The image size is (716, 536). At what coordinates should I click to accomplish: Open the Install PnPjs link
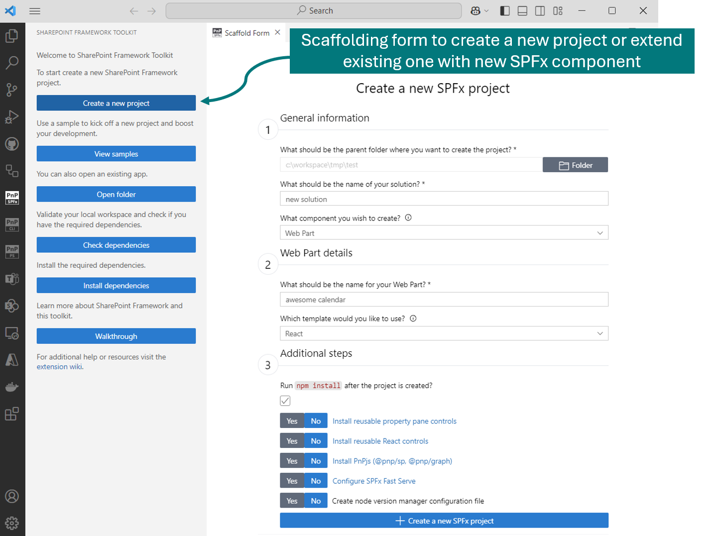pos(392,461)
